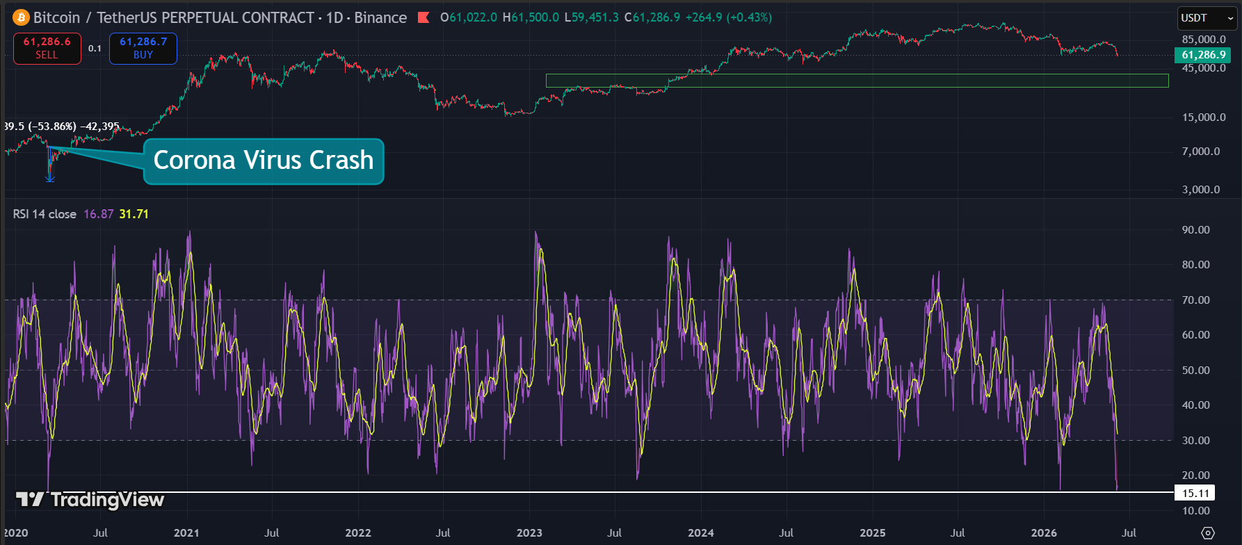Click the 61,286.9 current price label
The height and width of the screenshot is (545, 1242).
click(1202, 55)
